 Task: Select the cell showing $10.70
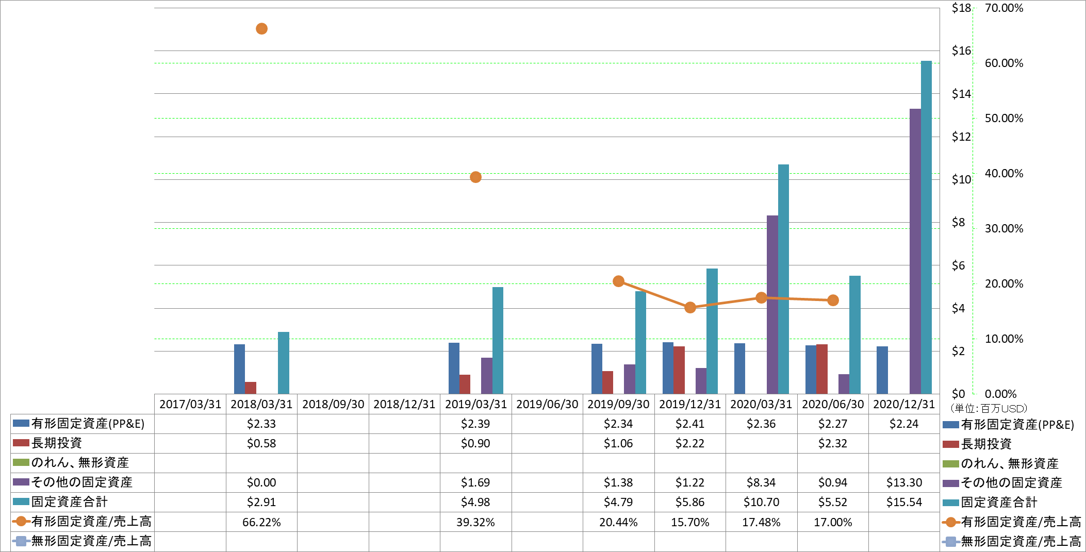coord(761,502)
